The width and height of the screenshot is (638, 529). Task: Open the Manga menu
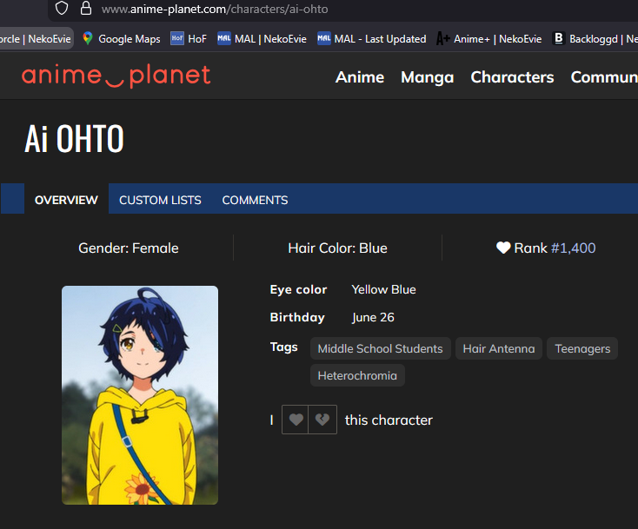428,77
